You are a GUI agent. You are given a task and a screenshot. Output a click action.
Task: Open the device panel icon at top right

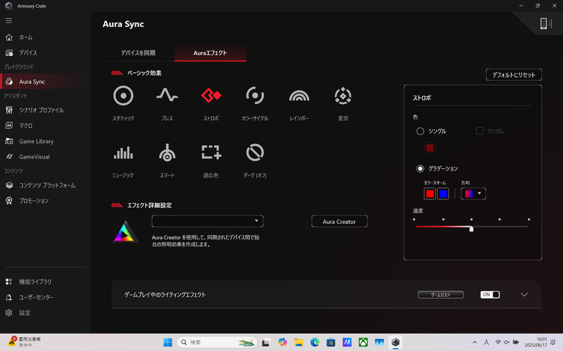(x=545, y=24)
